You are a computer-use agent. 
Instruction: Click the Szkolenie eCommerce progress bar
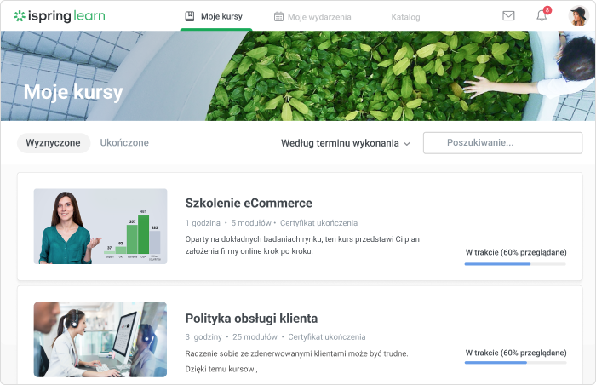pos(514,264)
